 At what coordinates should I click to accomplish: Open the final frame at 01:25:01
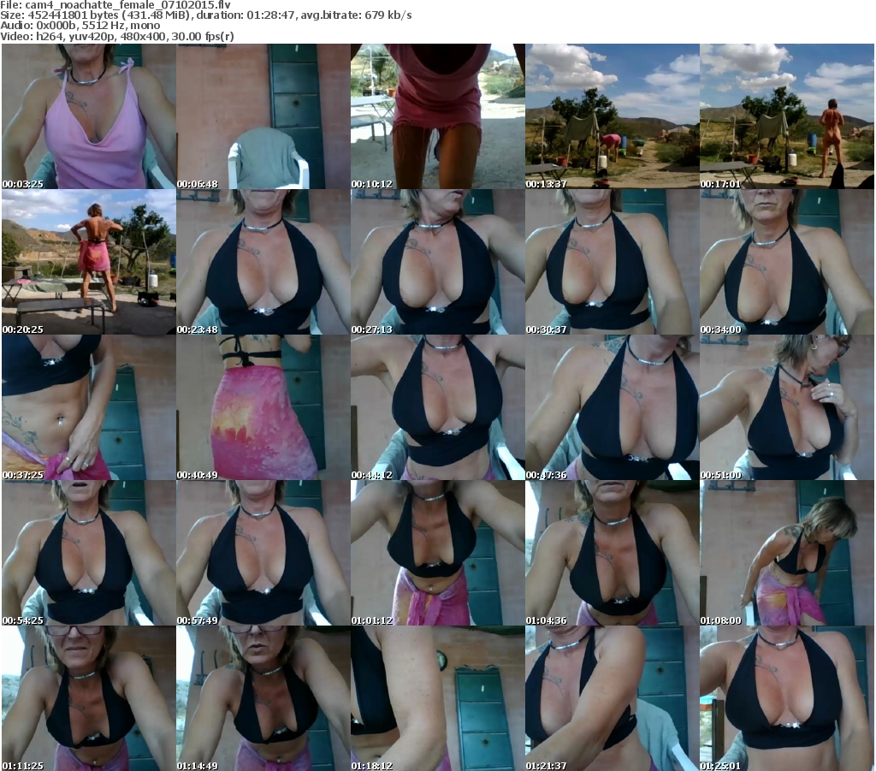click(787, 698)
